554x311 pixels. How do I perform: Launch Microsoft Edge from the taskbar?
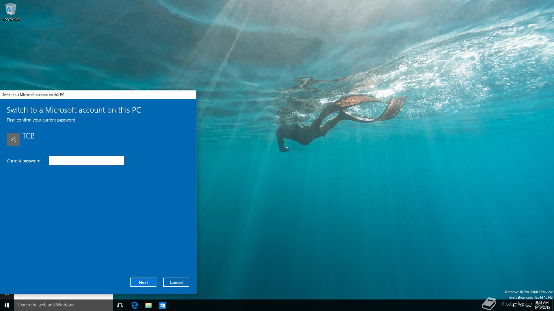[x=134, y=305]
